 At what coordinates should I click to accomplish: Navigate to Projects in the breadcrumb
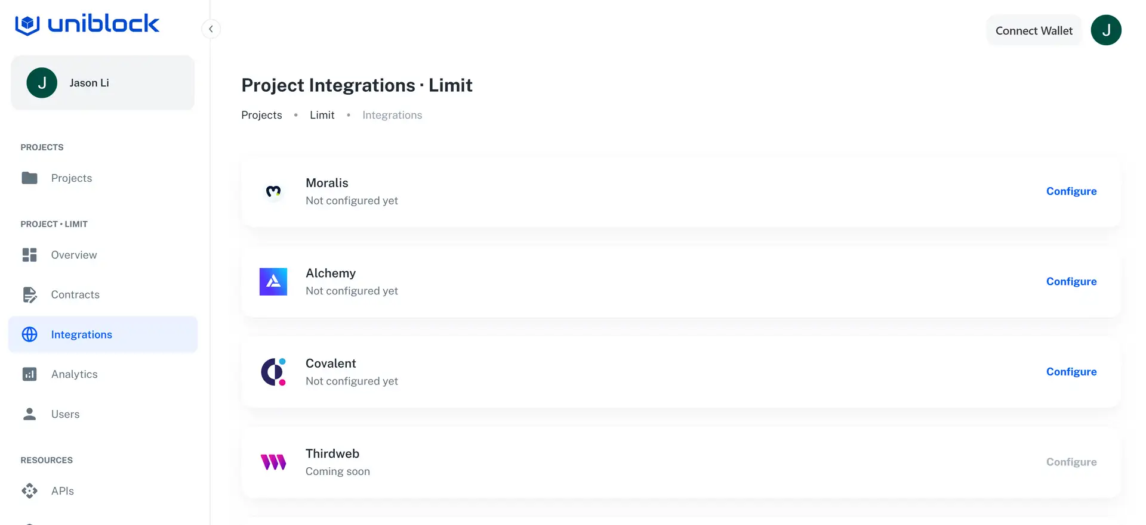point(261,115)
